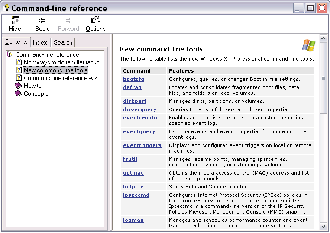Open the bootcfg command link

(133, 79)
